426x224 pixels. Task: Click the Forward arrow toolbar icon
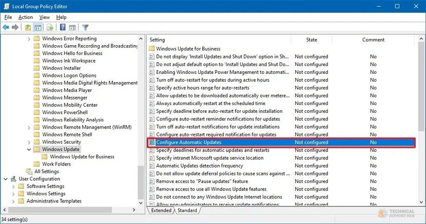[x=15, y=27]
